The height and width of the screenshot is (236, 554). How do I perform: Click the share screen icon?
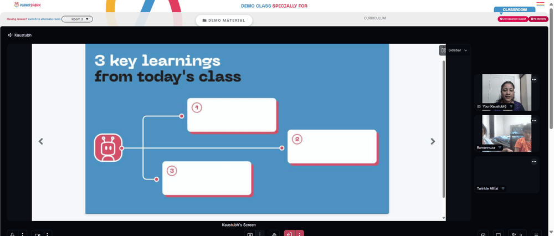click(x=250, y=234)
